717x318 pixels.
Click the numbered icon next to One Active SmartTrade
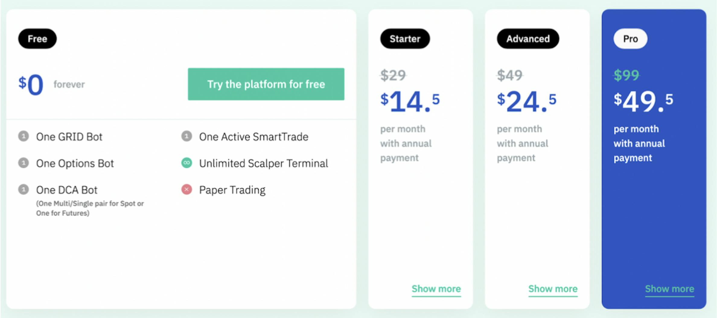coord(187,137)
